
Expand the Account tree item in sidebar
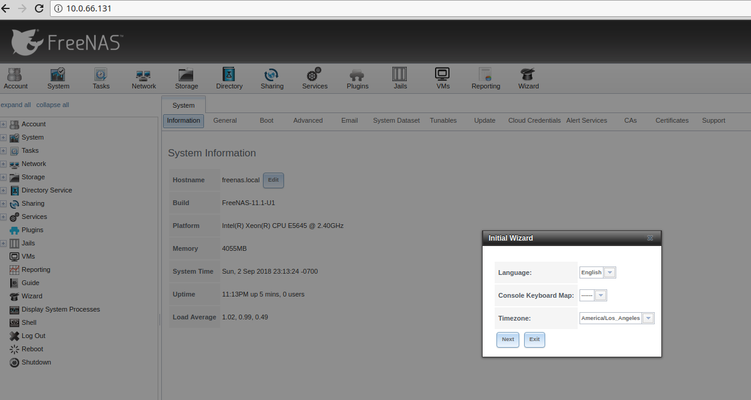tap(4, 124)
